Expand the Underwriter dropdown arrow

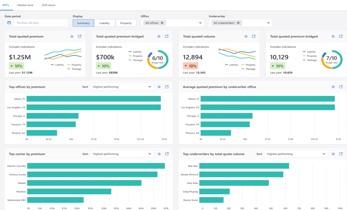[x=268, y=23]
